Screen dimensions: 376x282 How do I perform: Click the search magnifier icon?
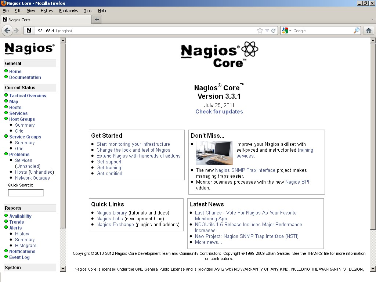point(356,30)
